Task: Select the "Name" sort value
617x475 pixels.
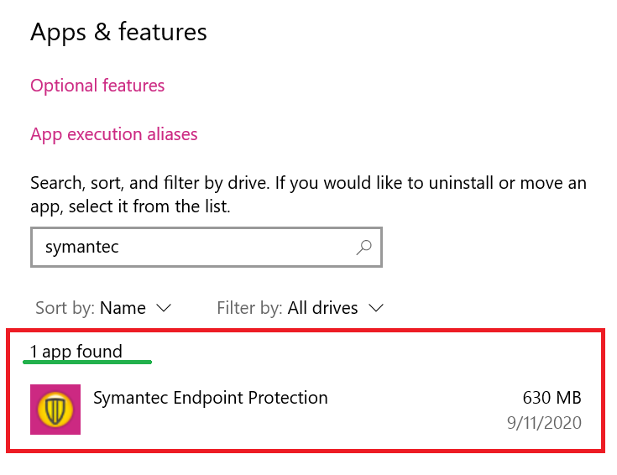Action: click(123, 308)
